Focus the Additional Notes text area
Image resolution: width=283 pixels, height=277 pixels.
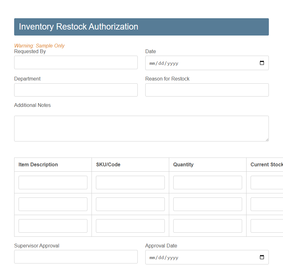(141, 128)
